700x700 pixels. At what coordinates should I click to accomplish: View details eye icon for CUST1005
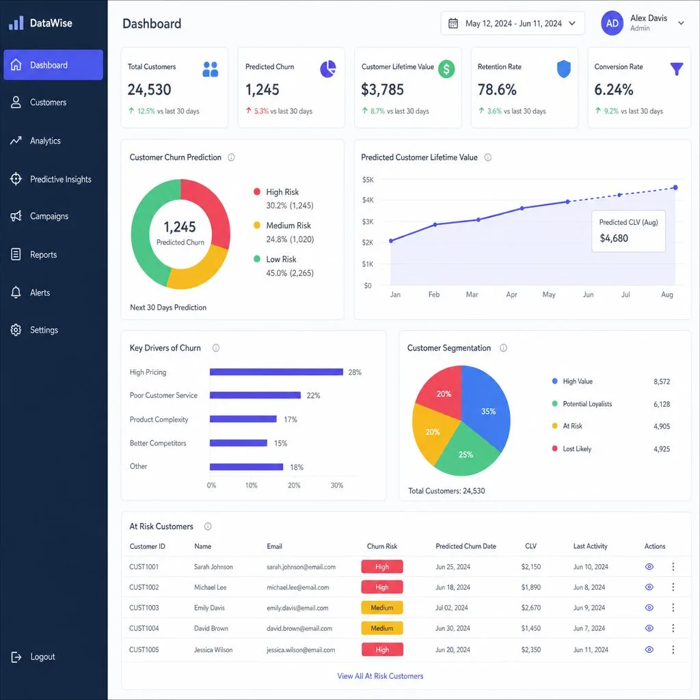(649, 649)
